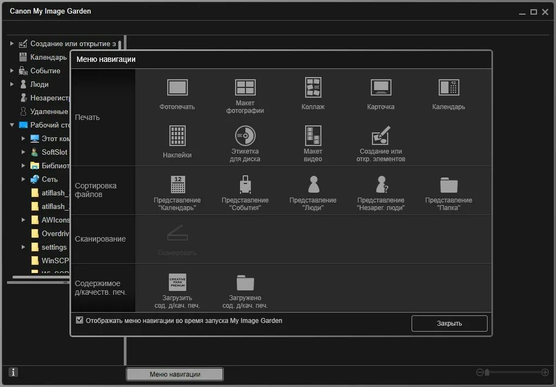Select Содержимое д/качеств. печ. category tab
556x387 pixels.
pos(103,288)
